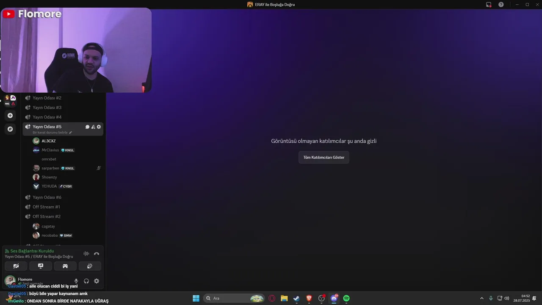Join Yayın Odası #2 voice channel
This screenshot has height=305, width=542.
point(47,98)
